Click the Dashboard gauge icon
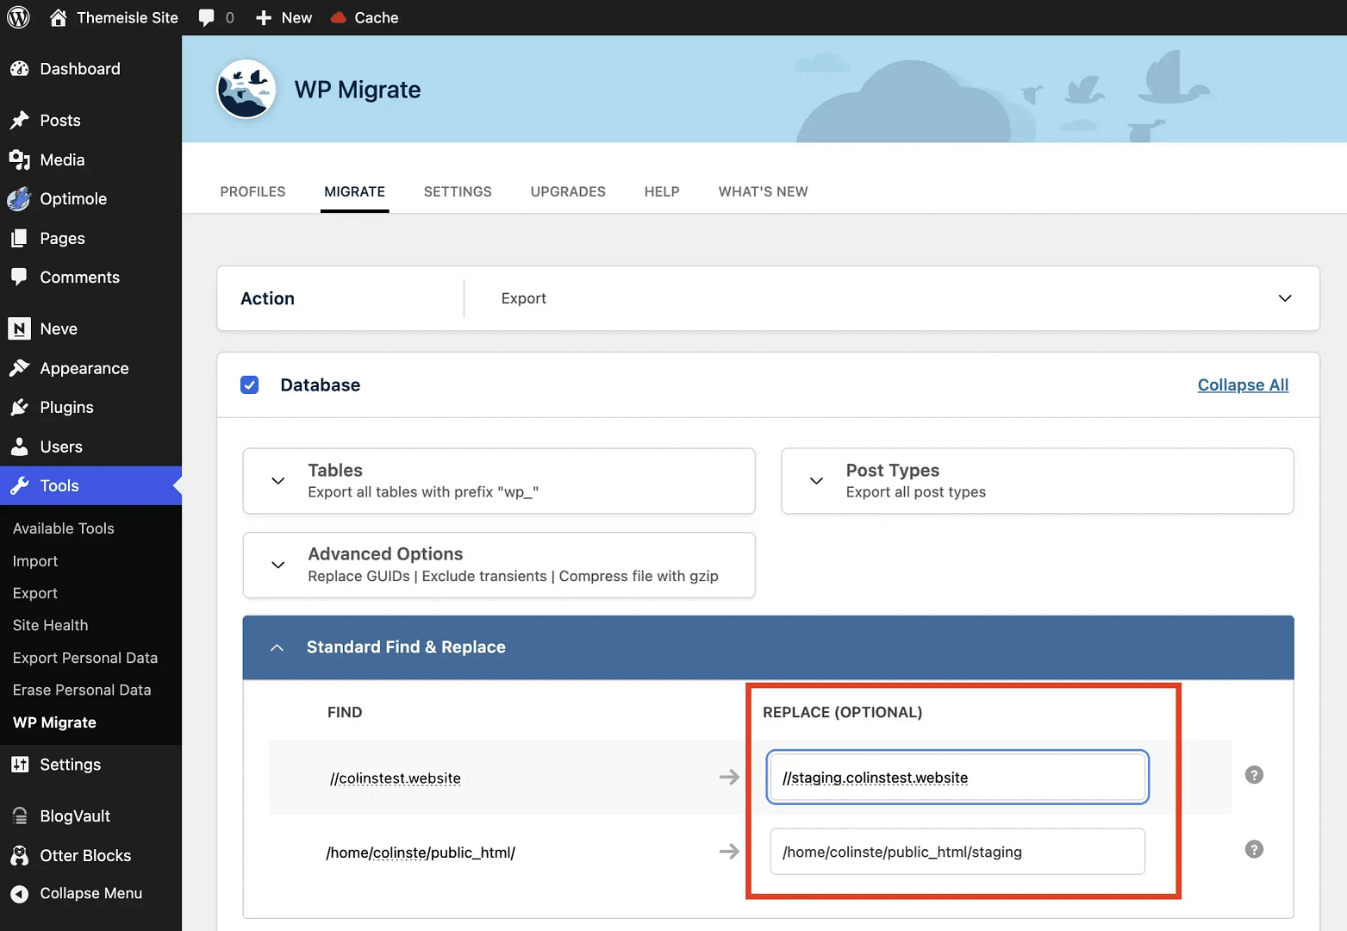Viewport: 1347px width, 931px height. click(19, 69)
